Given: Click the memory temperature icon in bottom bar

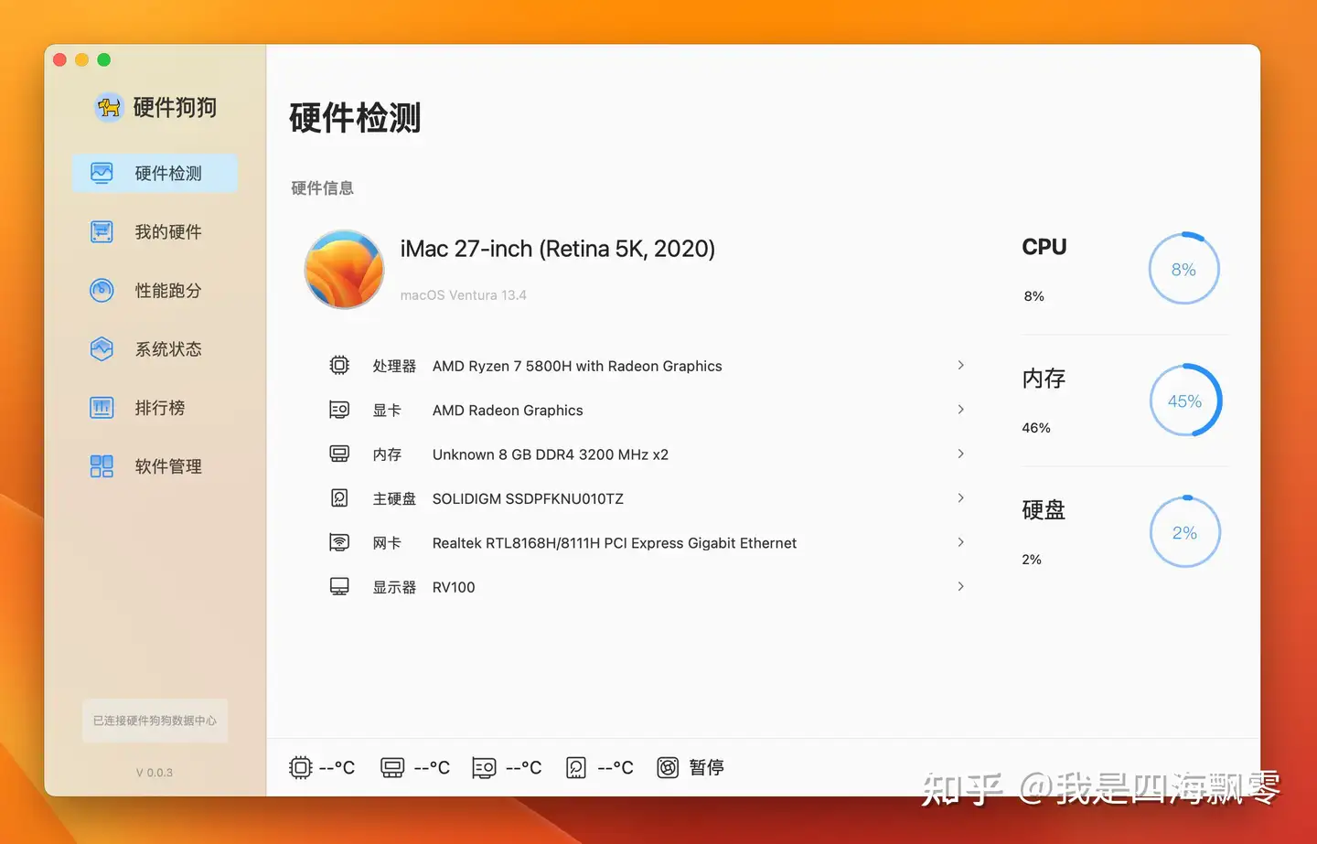Looking at the screenshot, I should (x=392, y=767).
